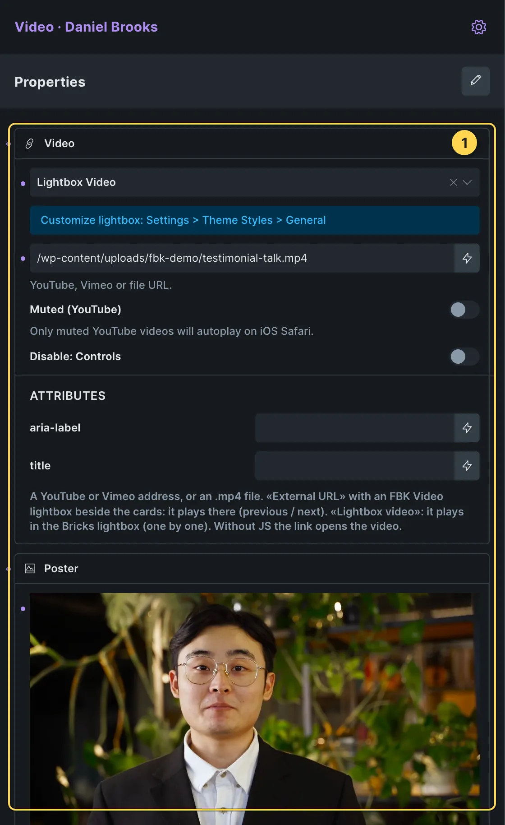The image size is (505, 825).
Task: Select the poster image thumbnail
Action: coord(255,709)
